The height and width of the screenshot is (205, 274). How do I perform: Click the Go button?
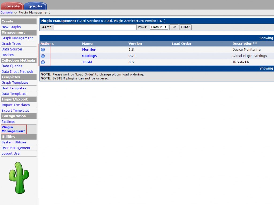[x=173, y=27]
